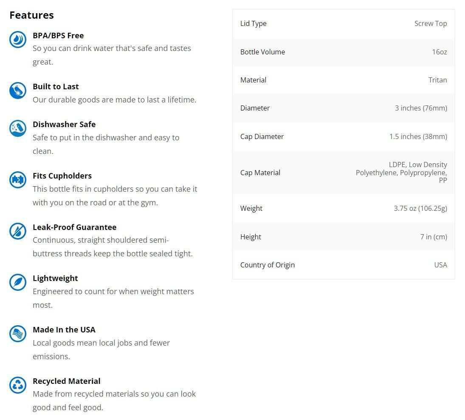Click the Lightweight feather icon

(x=18, y=282)
